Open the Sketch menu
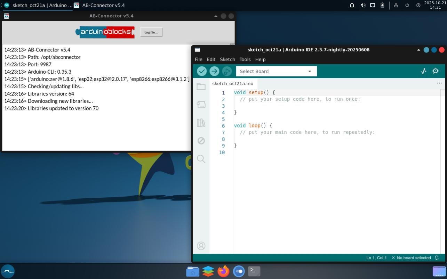 (228, 59)
